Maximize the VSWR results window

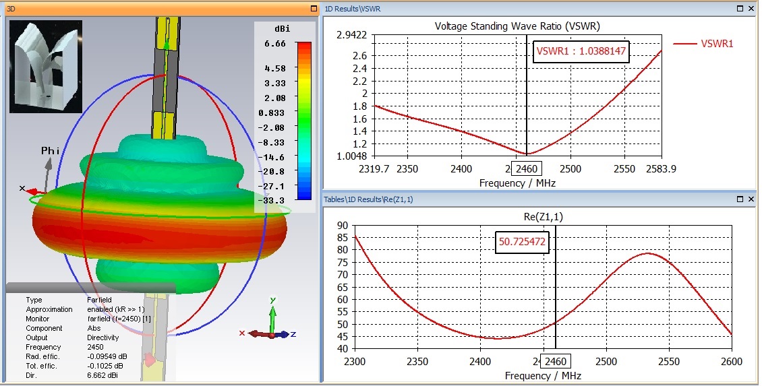[x=740, y=8]
